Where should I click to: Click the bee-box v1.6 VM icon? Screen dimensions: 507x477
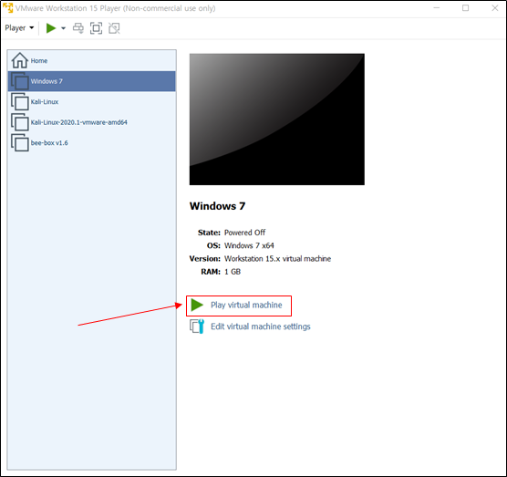[x=20, y=142]
